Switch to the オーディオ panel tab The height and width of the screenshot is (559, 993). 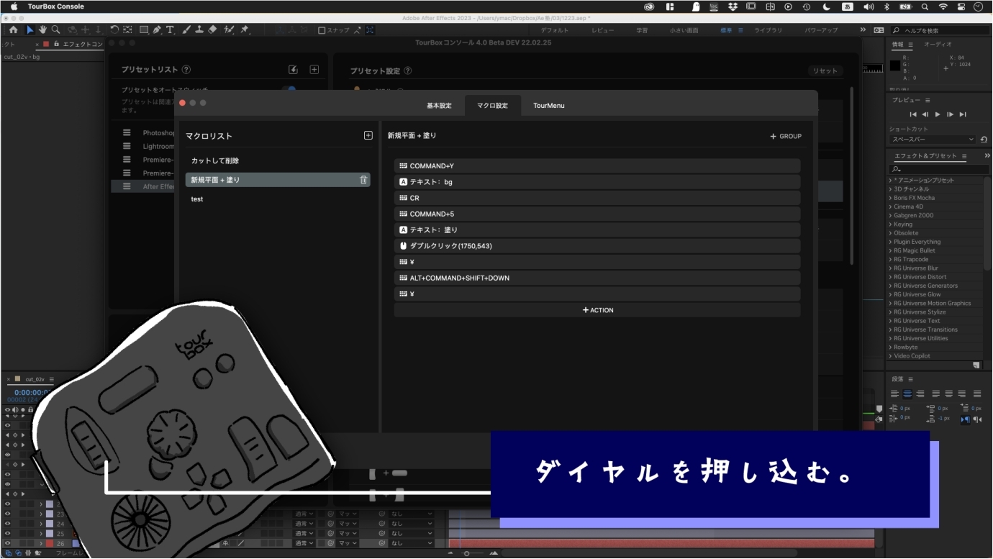click(x=938, y=45)
